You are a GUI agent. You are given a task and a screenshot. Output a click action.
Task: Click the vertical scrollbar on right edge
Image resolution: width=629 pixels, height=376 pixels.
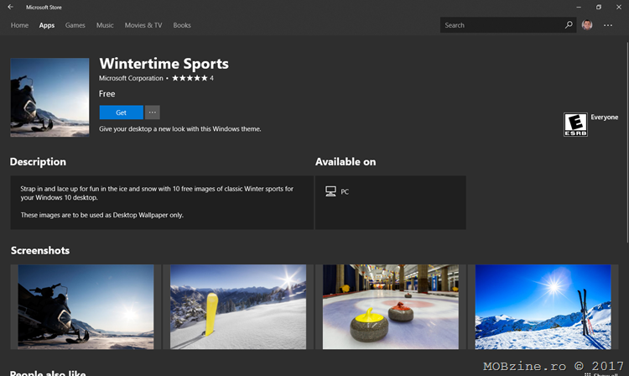point(627,143)
